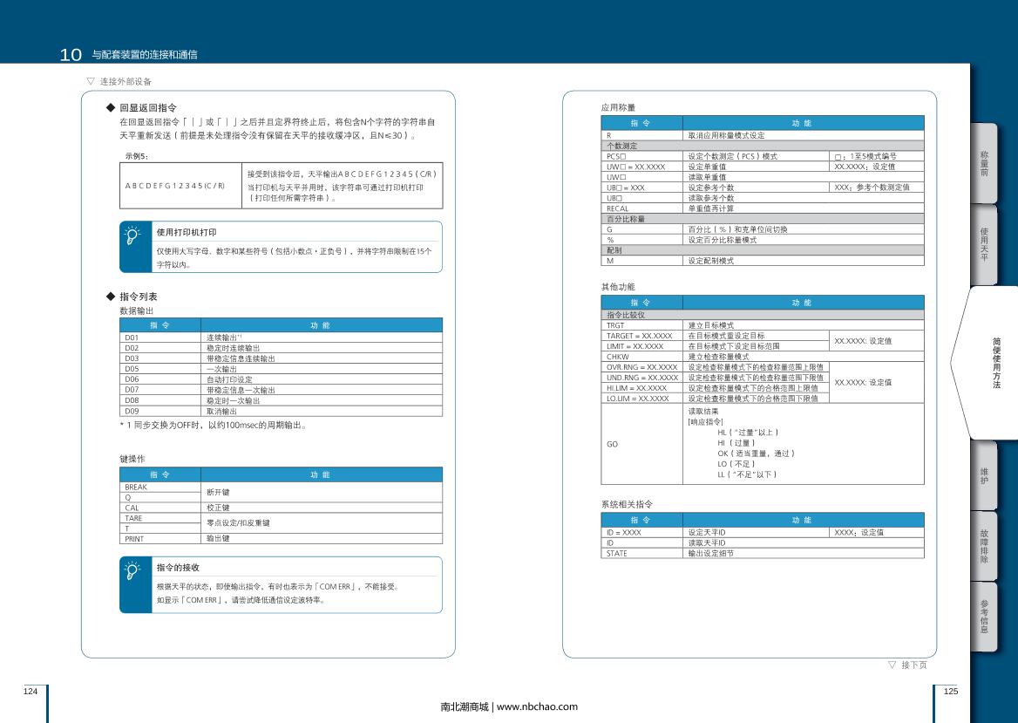Screen dimensions: 1018x723
Task: Click page number 124 at bottom left
Action: pos(31,691)
